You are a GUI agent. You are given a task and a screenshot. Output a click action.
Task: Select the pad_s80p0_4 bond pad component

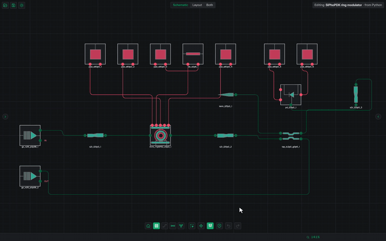pyautogui.click(x=225, y=54)
